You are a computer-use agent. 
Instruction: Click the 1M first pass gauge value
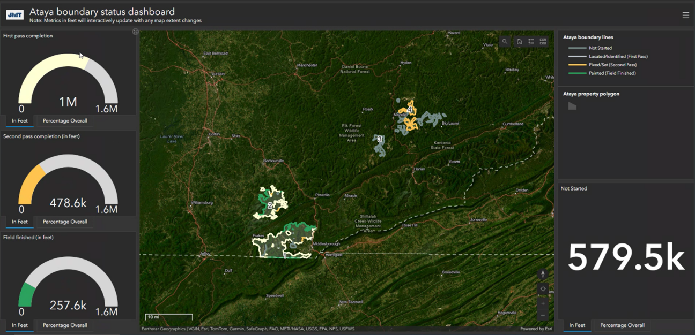pyautogui.click(x=68, y=102)
